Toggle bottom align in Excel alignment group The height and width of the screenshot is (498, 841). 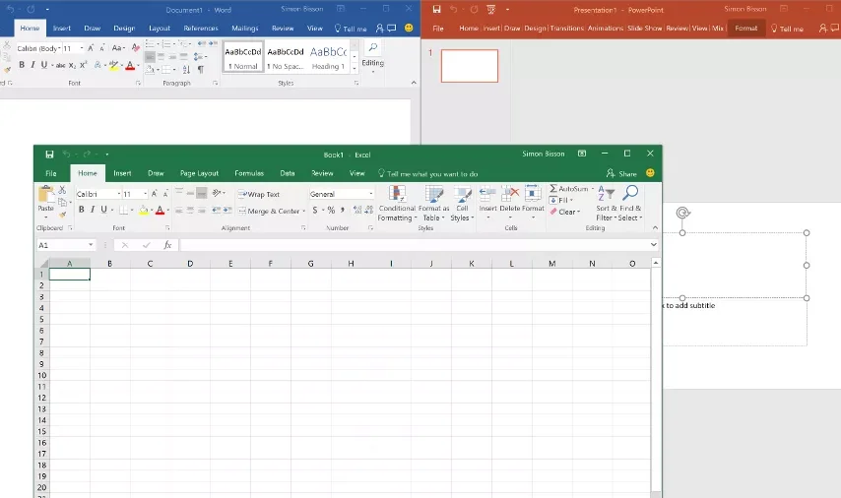(x=202, y=194)
